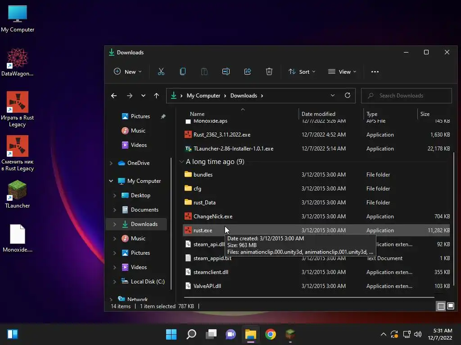Open the Sort dropdown menu

tap(302, 71)
